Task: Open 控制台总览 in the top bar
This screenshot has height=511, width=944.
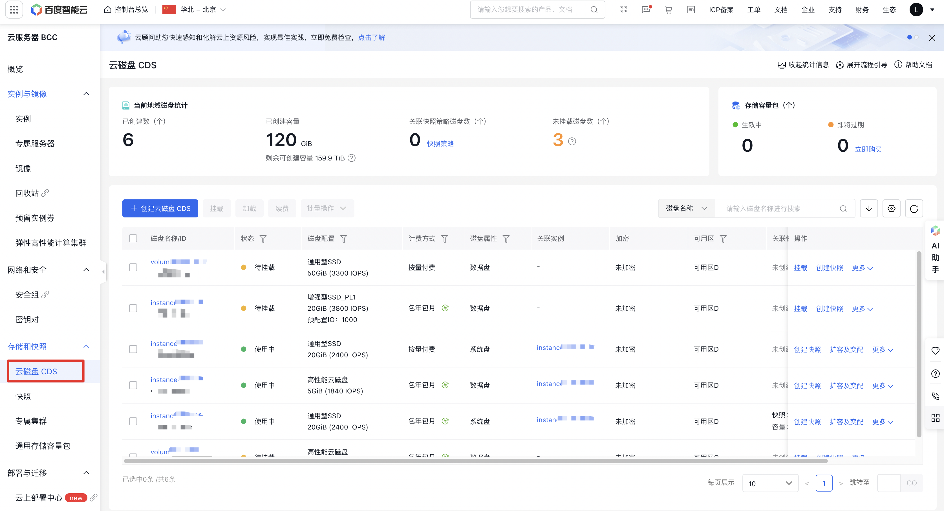Action: 126,10
